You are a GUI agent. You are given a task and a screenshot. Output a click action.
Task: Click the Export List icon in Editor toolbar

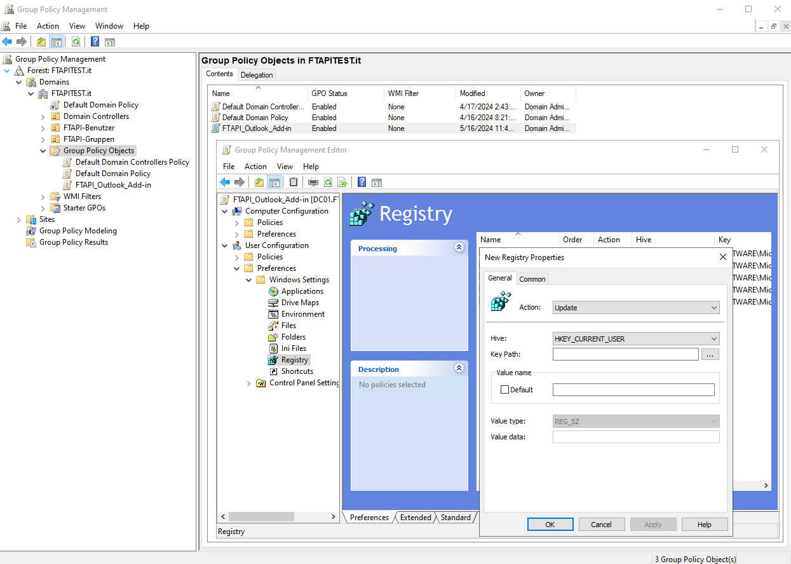tap(342, 182)
